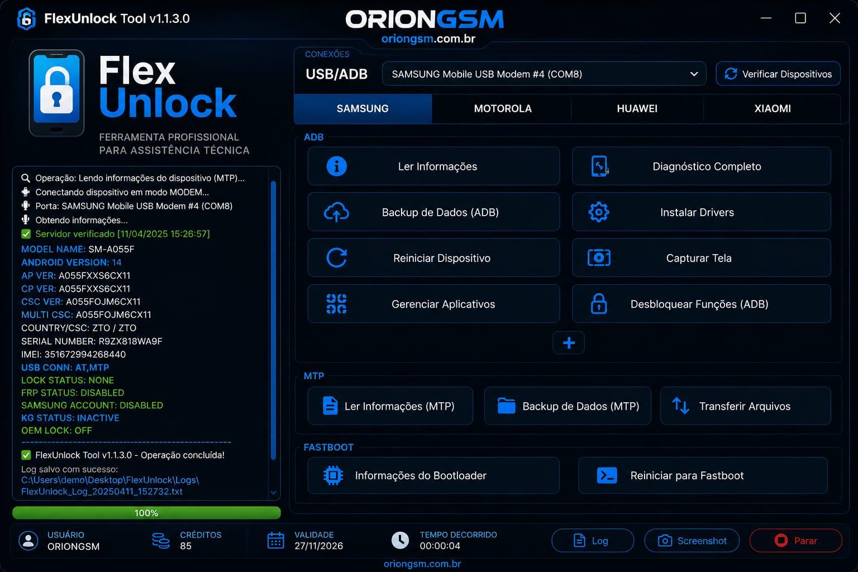Click the camera icon in the Screenshot button
Image resolution: width=858 pixels, height=572 pixels.
pyautogui.click(x=665, y=540)
